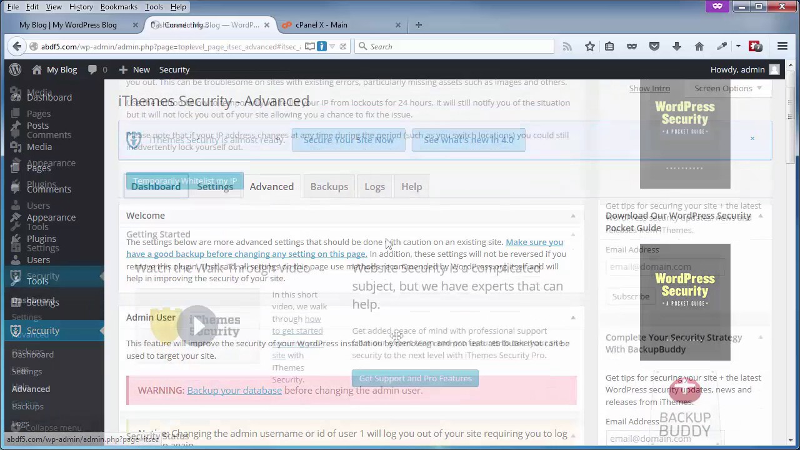Collapse the Admin User panel arrow
This screenshot has height=450, width=800.
click(572, 317)
